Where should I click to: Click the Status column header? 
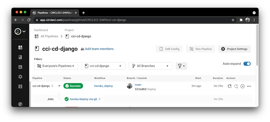[67, 78]
